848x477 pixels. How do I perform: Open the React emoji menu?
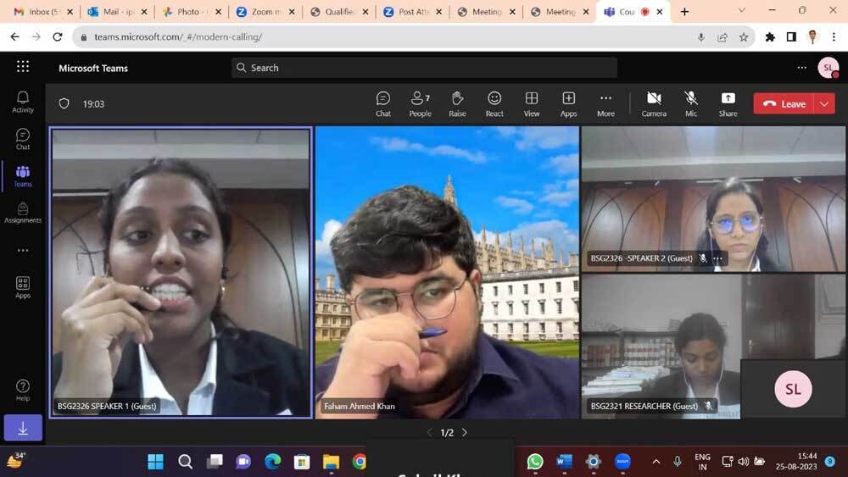pos(494,103)
